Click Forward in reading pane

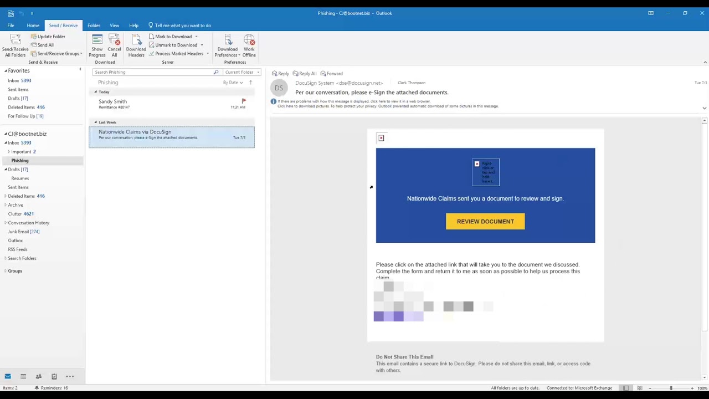pyautogui.click(x=331, y=74)
